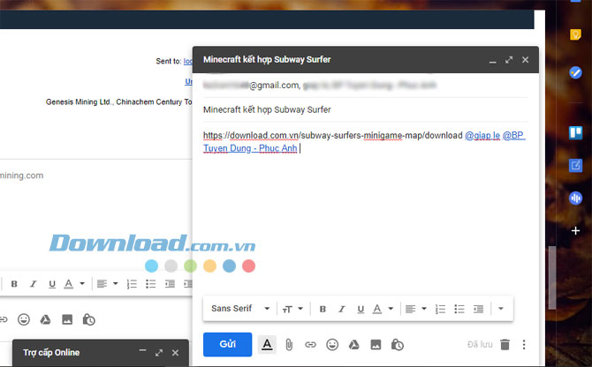Indent less in the compose toolbar
Screen dimensions: 592x367
[478, 309]
